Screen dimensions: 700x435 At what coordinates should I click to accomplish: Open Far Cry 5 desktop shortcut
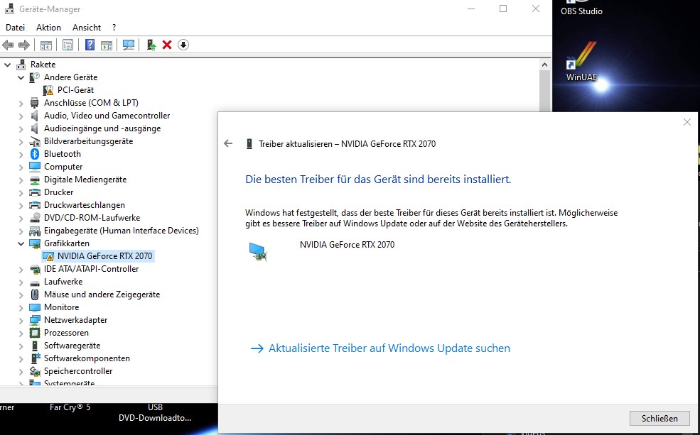click(70, 407)
